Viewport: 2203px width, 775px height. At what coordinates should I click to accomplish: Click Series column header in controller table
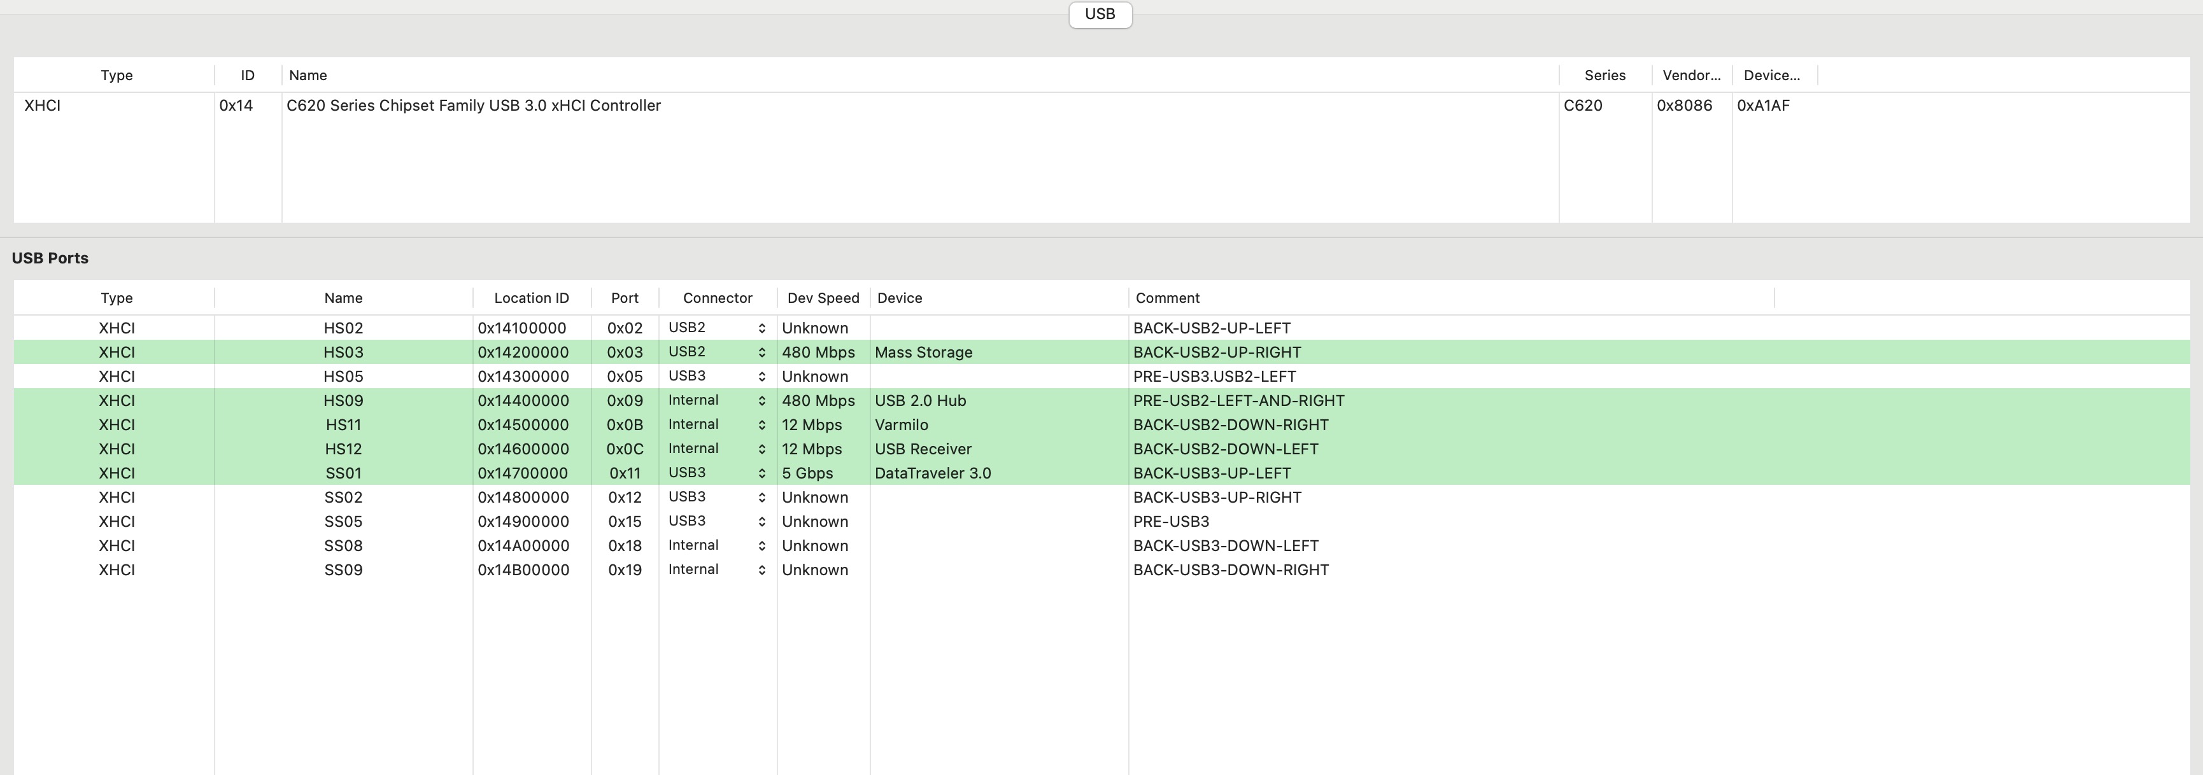tap(1604, 75)
